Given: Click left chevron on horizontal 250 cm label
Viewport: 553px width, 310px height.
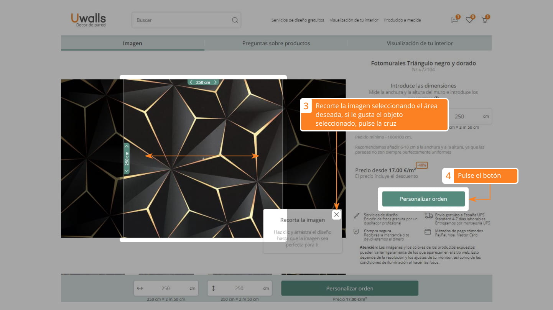Looking at the screenshot, I should click(x=191, y=82).
